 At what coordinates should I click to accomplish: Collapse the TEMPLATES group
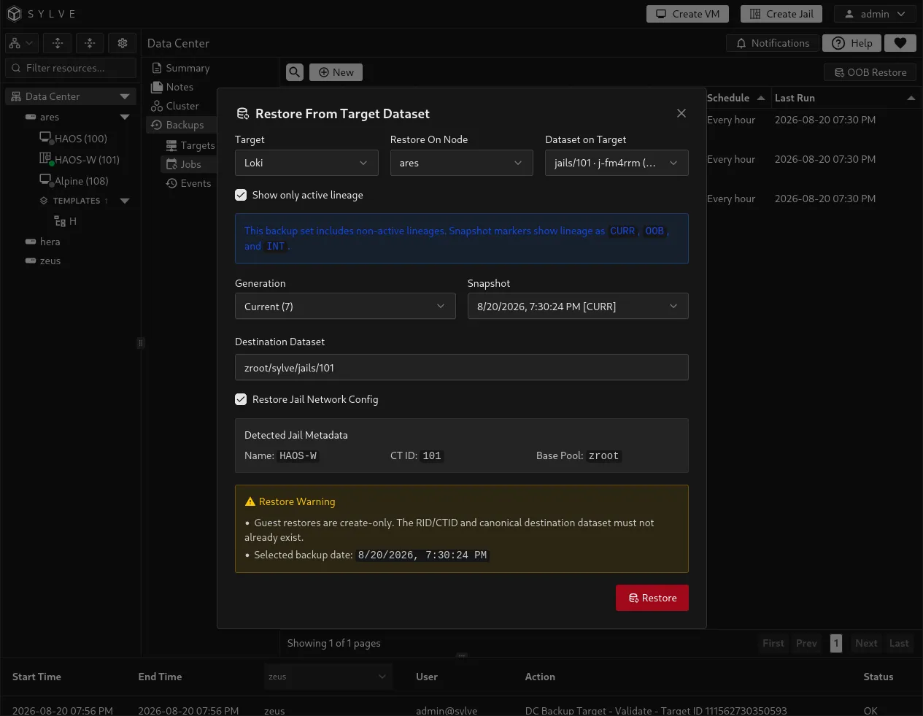coord(125,201)
